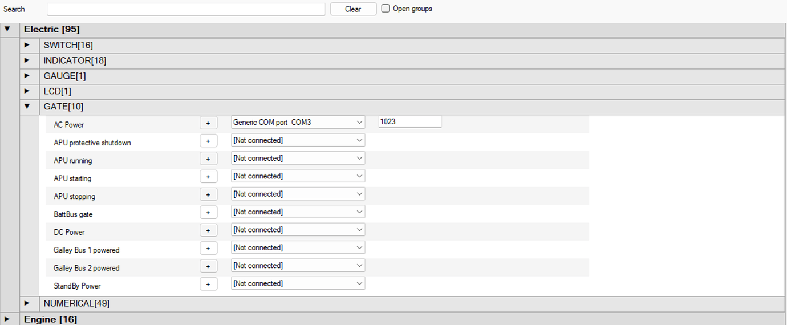Collapse the GATE[10] group

pos(27,106)
